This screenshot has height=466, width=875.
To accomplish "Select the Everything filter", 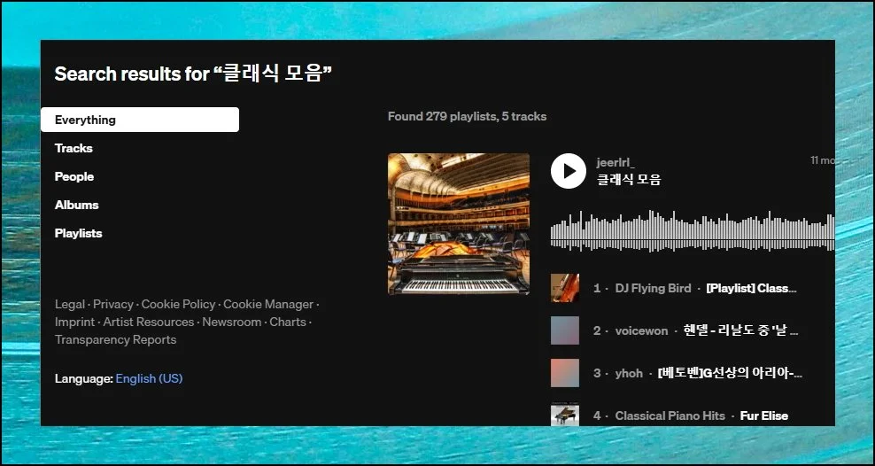I will pos(140,120).
